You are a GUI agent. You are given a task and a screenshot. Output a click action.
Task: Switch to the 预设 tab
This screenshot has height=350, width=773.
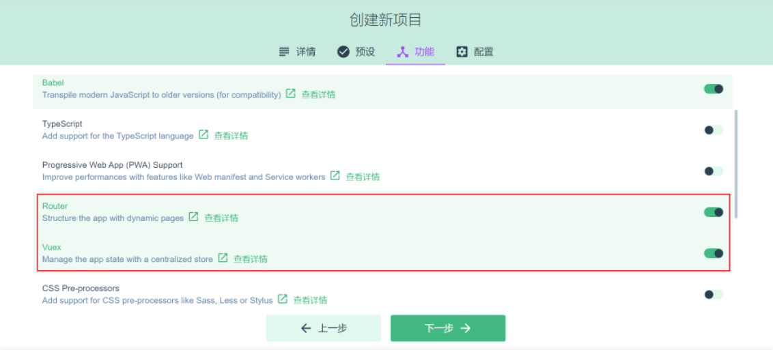(x=356, y=52)
